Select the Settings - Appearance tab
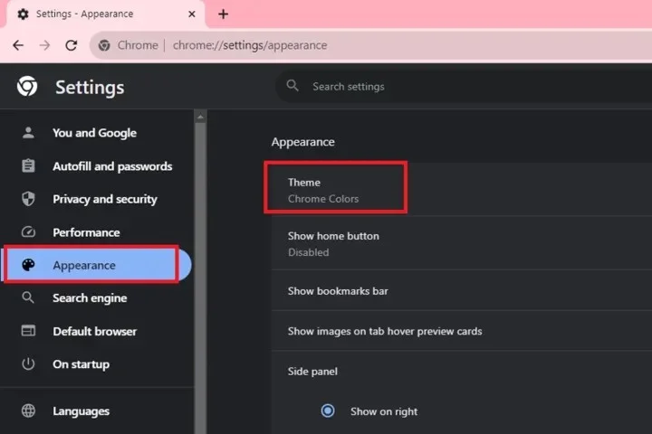This screenshot has width=652, height=434. [106, 14]
